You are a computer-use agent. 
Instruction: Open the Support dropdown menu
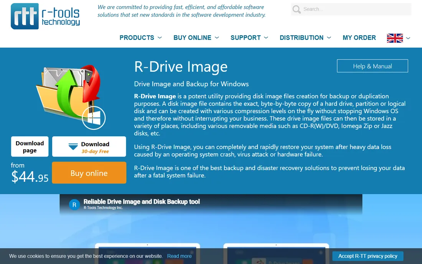pos(249,38)
